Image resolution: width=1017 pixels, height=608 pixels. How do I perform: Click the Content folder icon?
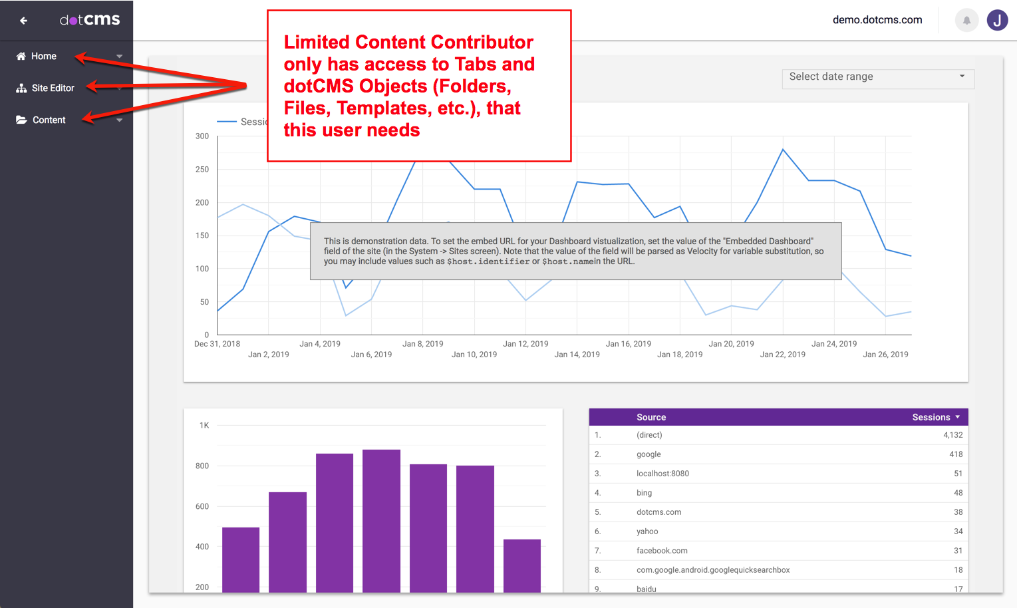(21, 120)
